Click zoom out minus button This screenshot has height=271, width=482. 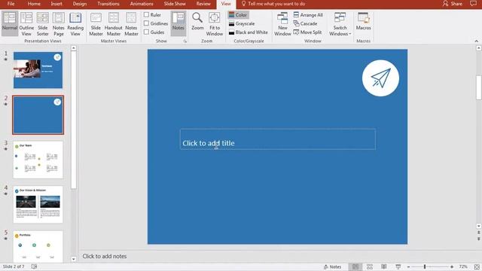408,266
